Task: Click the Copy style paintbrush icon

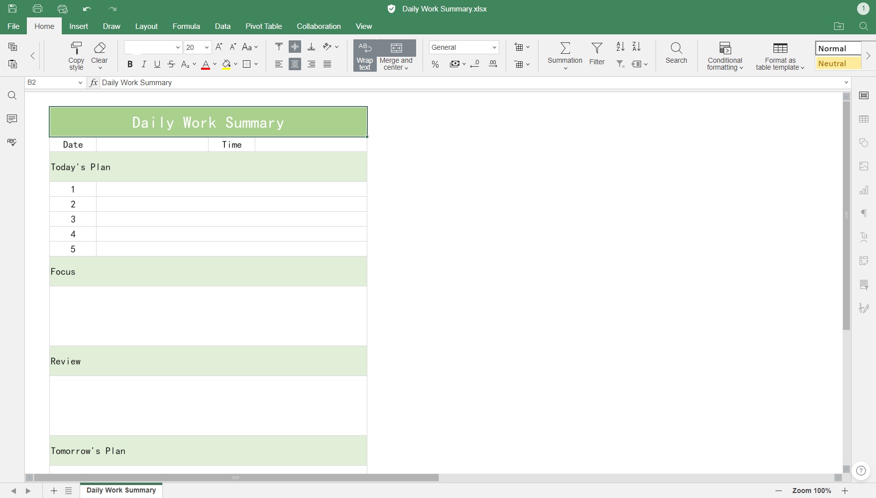Action: pyautogui.click(x=76, y=48)
